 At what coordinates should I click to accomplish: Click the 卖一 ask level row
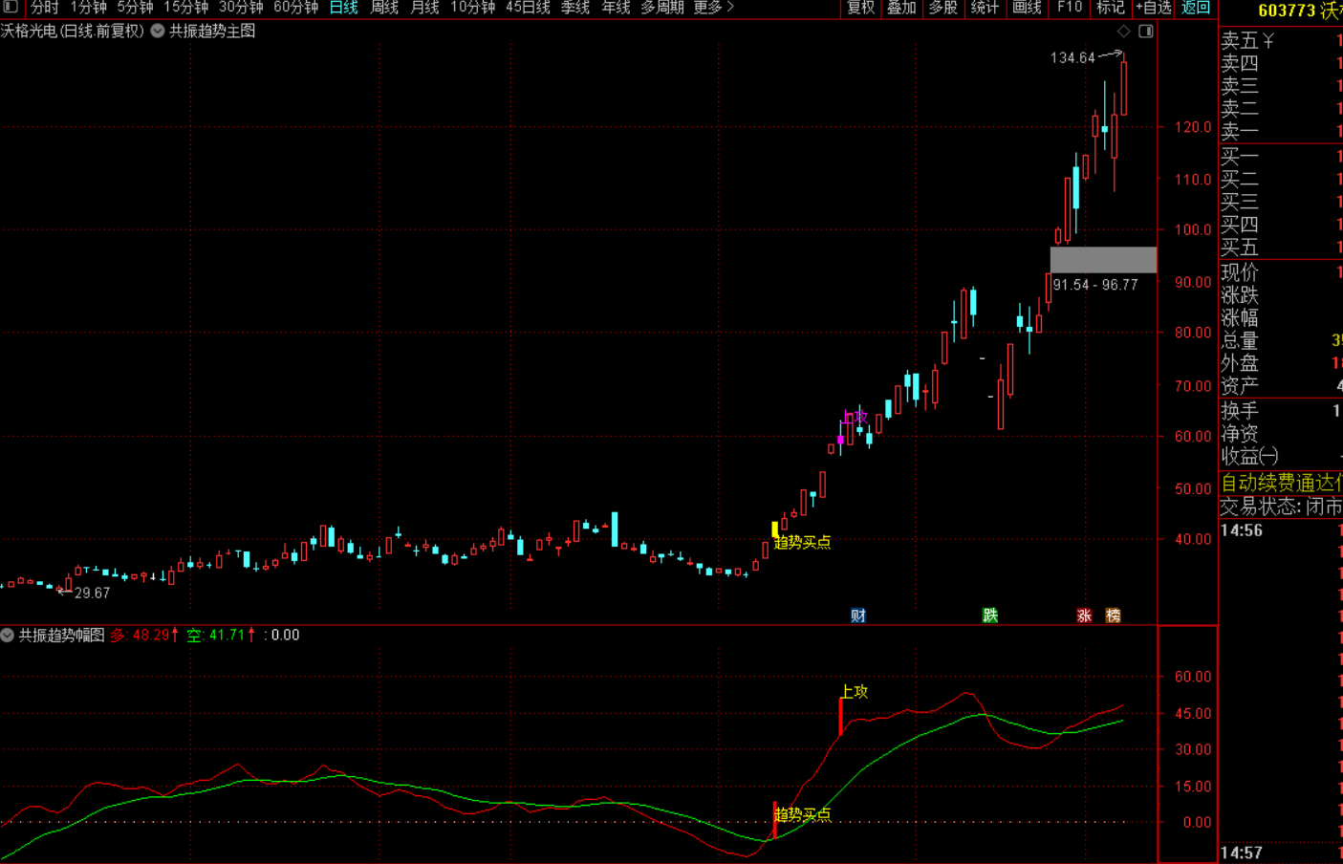coord(1281,131)
